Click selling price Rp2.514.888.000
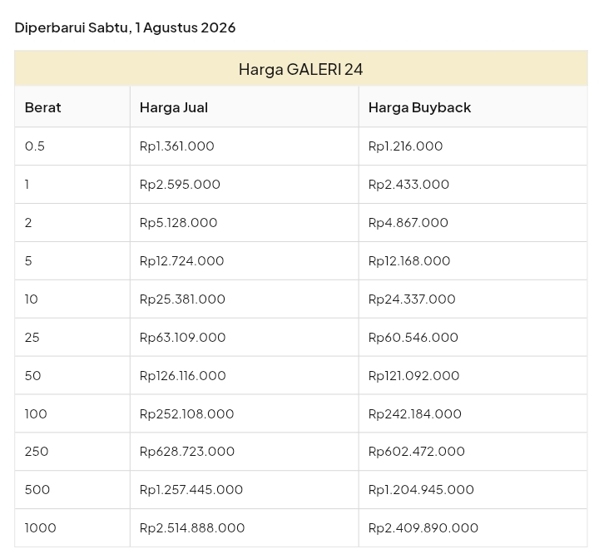 (192, 527)
